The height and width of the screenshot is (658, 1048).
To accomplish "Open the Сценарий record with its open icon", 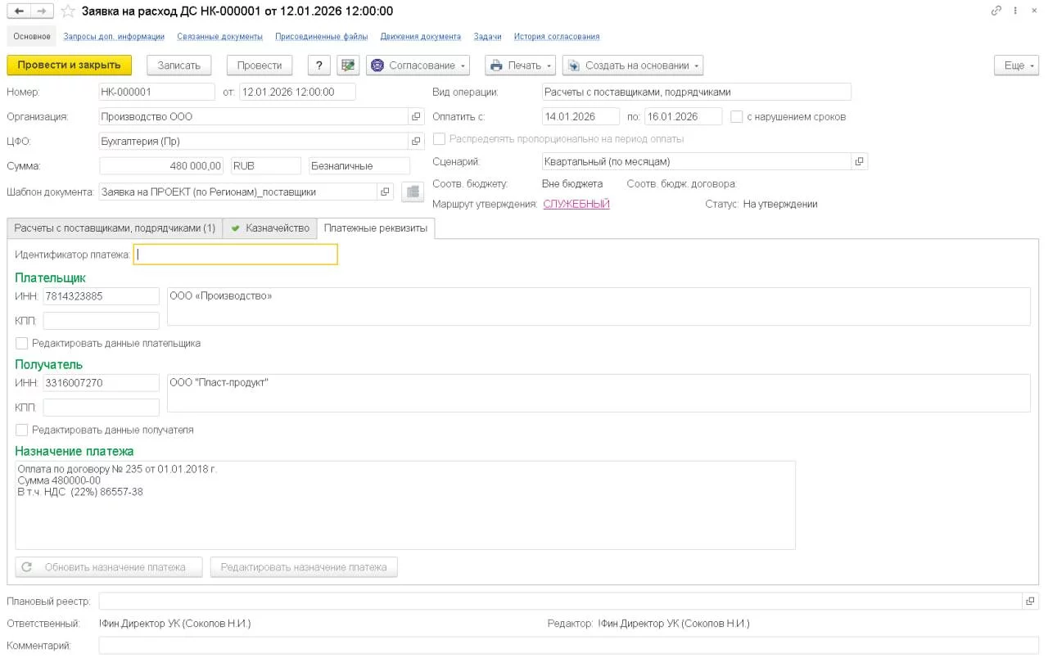I will (859, 162).
